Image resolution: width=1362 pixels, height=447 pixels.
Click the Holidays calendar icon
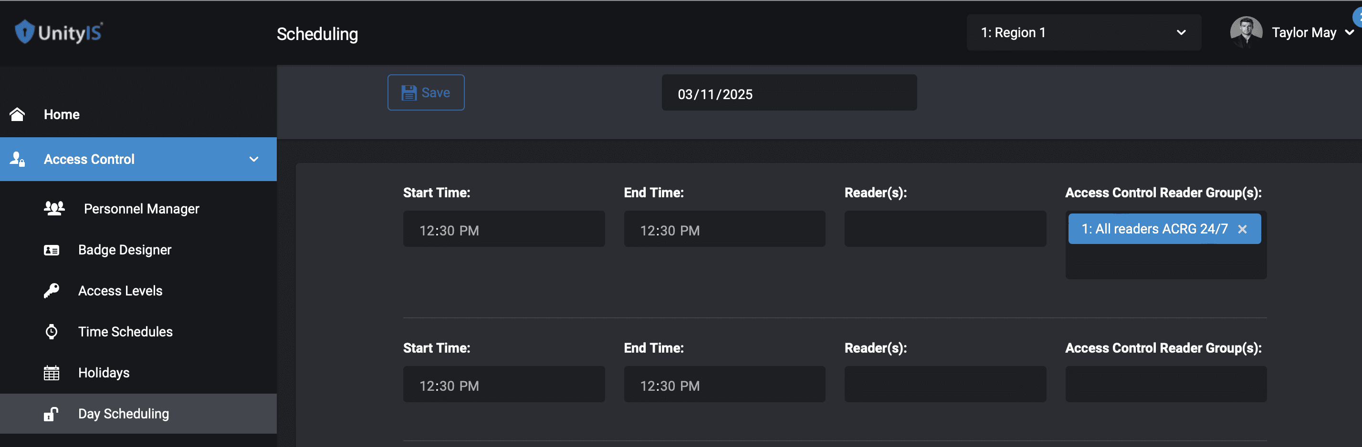point(51,373)
